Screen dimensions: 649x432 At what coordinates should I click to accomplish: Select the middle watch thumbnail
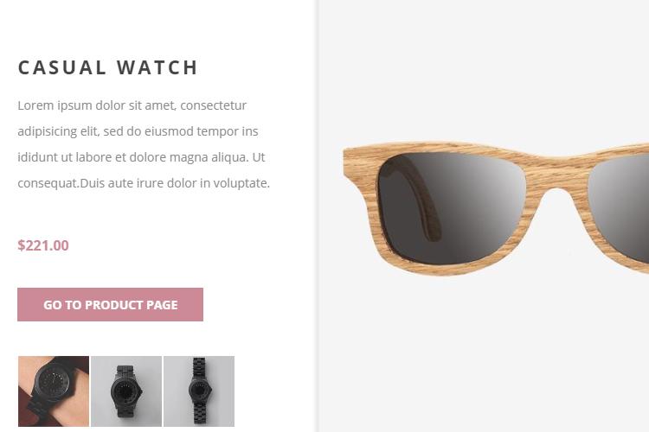[x=126, y=391]
